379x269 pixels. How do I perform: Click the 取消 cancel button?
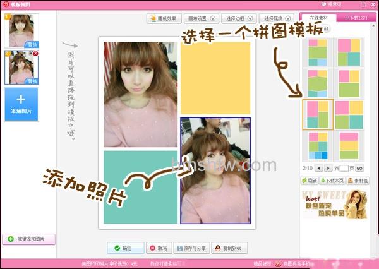click(x=159, y=248)
